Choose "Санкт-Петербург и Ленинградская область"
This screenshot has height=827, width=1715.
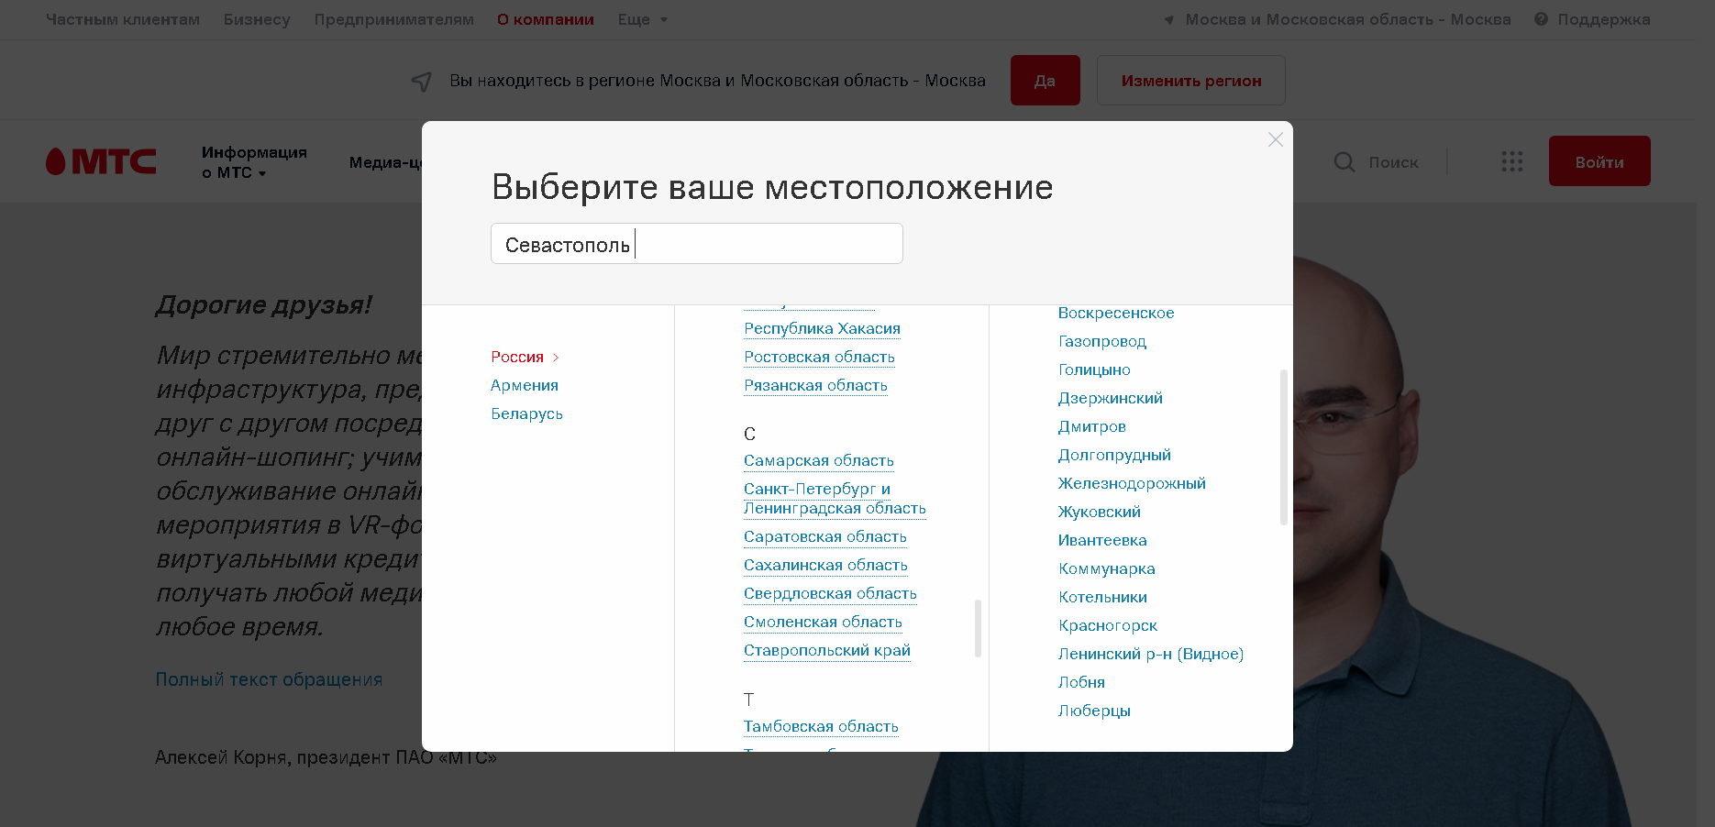click(835, 499)
